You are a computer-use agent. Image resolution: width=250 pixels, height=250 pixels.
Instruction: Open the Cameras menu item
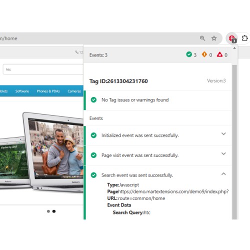pyautogui.click(x=74, y=91)
